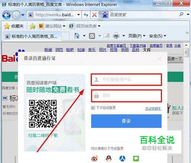The height and width of the screenshot is (163, 191).
Task: Click the 注册 register link
Action: tap(177, 46)
